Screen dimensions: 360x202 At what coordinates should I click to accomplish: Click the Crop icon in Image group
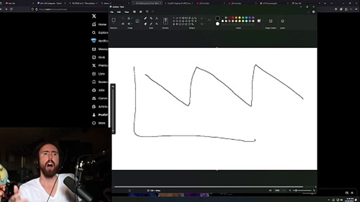pos(123,18)
